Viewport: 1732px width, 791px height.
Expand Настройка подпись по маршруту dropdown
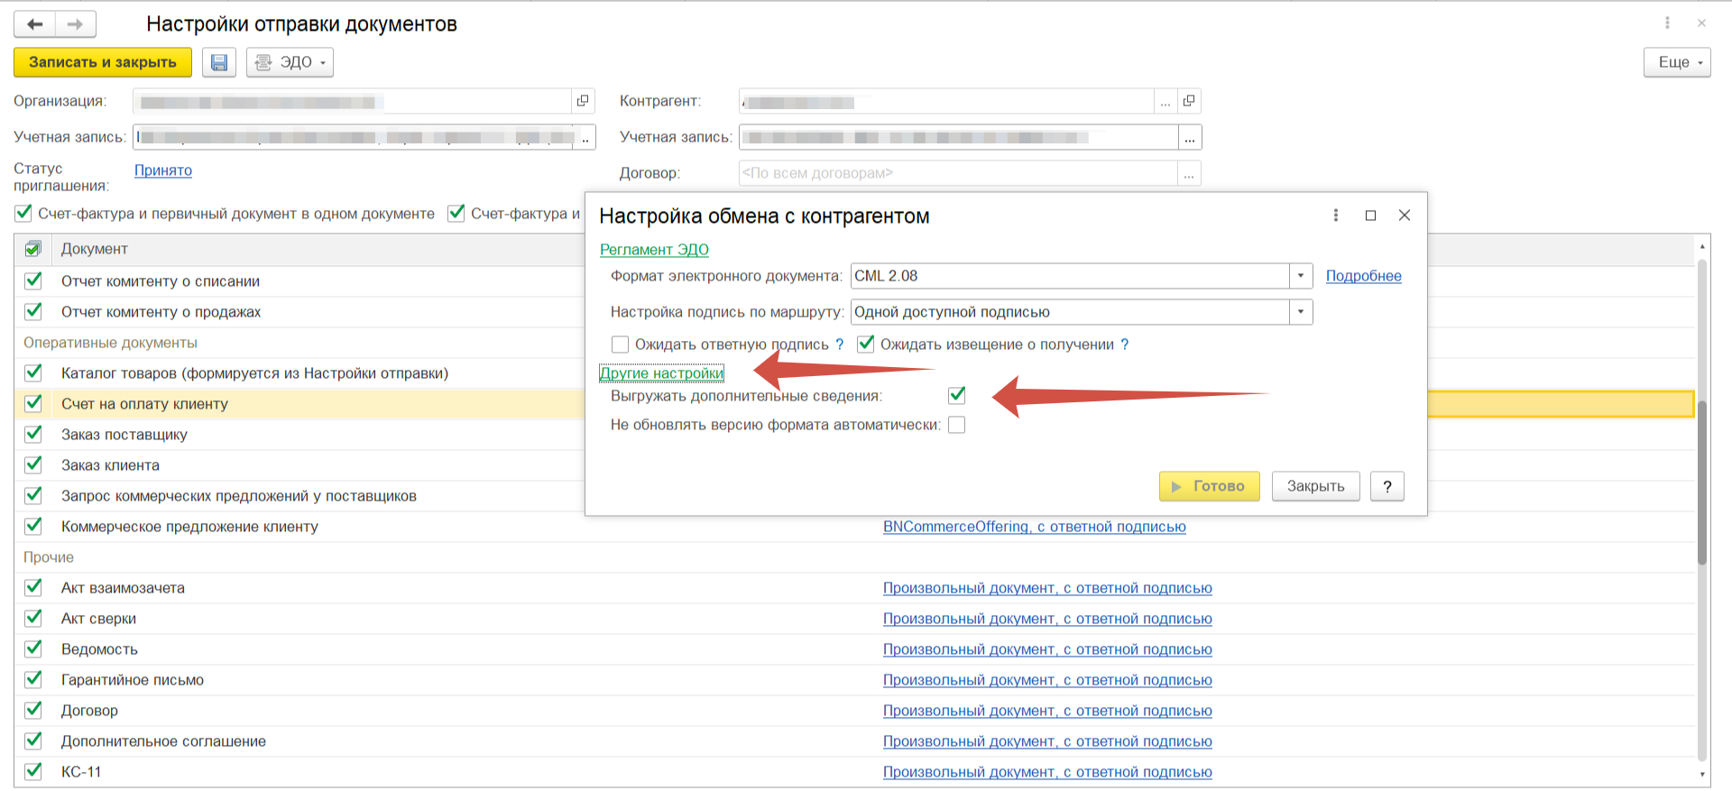click(1300, 312)
